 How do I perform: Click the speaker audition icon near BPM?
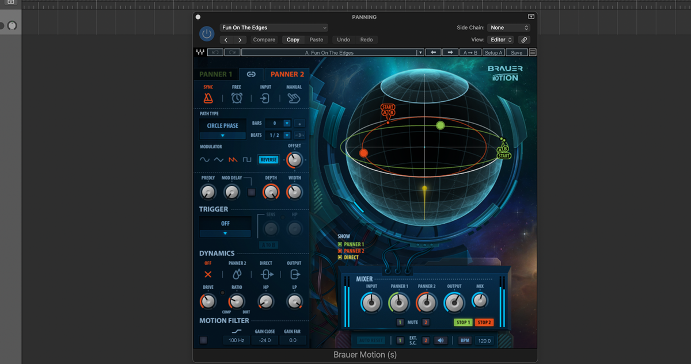point(441,340)
